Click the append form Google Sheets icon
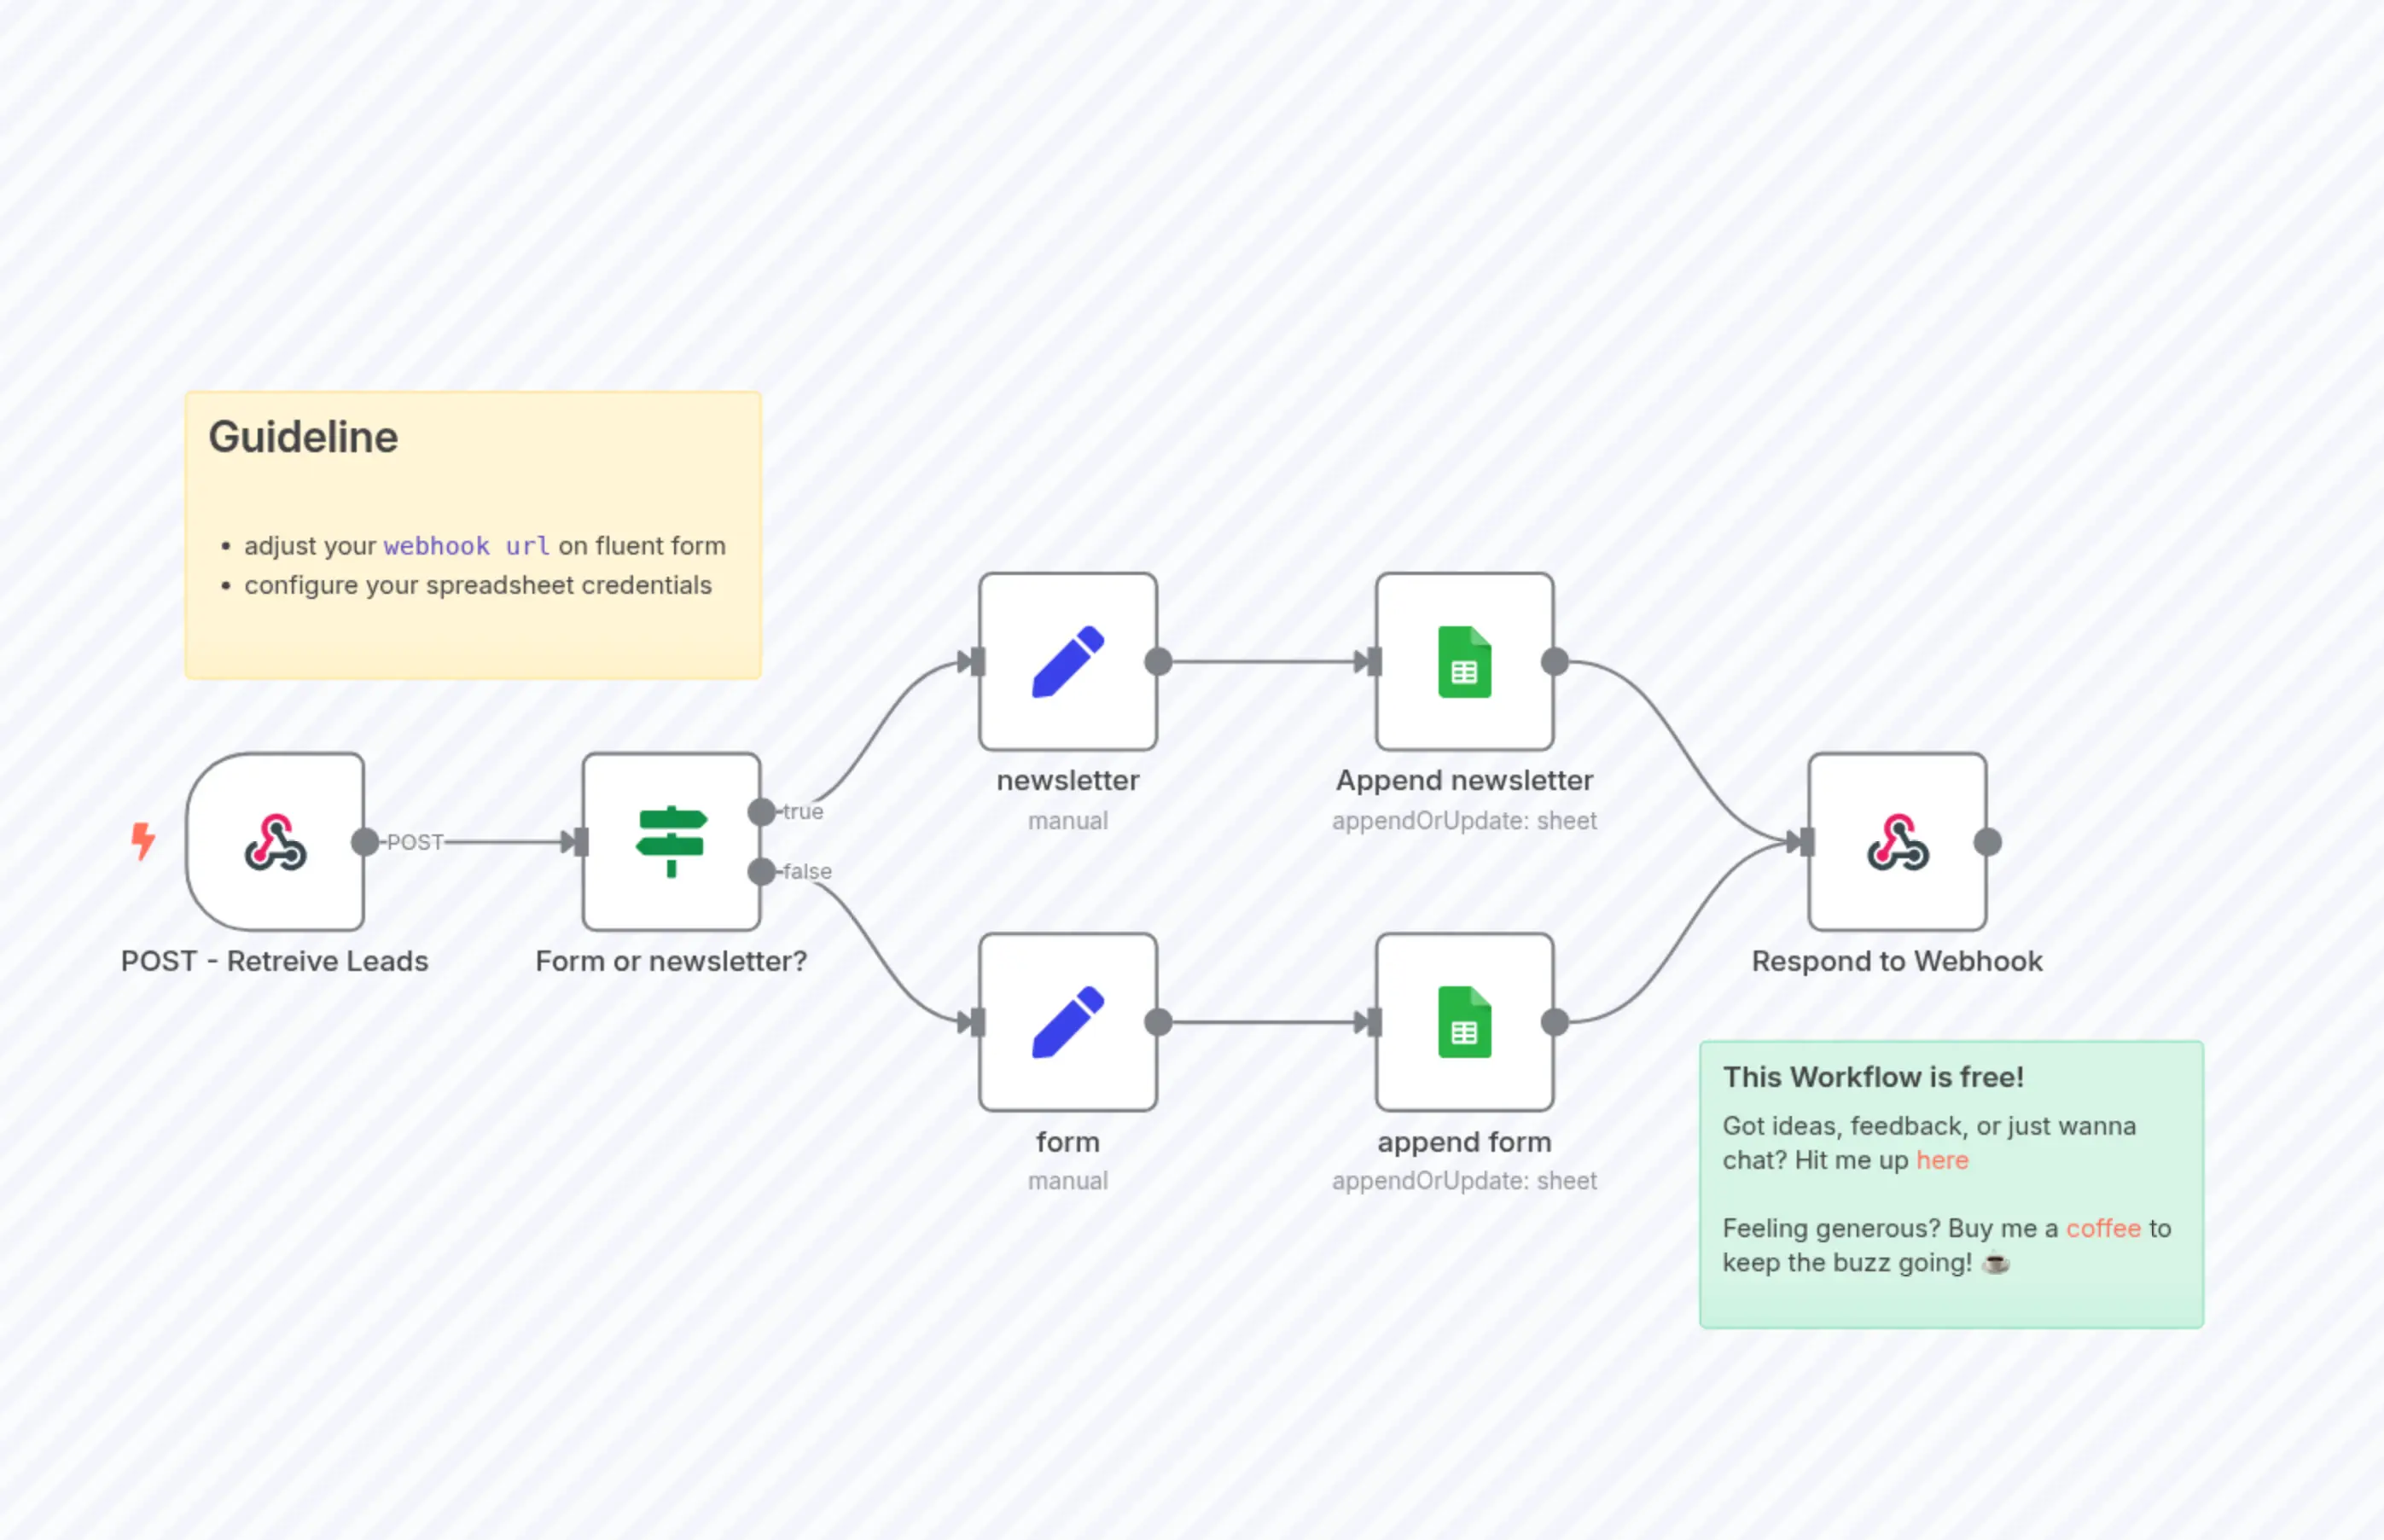Screen dimensions: 2384x1540 [x=1463, y=1022]
